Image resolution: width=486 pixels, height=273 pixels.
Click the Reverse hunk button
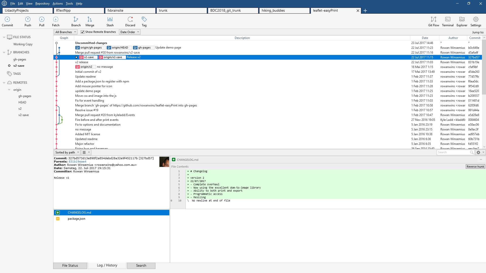(475, 166)
